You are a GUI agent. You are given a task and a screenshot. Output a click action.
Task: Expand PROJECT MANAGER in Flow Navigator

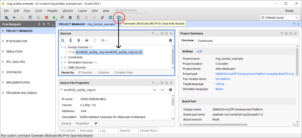coord(3,31)
